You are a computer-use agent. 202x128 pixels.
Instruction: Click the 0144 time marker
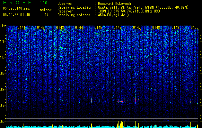pyautogui.click(x=79, y=28)
